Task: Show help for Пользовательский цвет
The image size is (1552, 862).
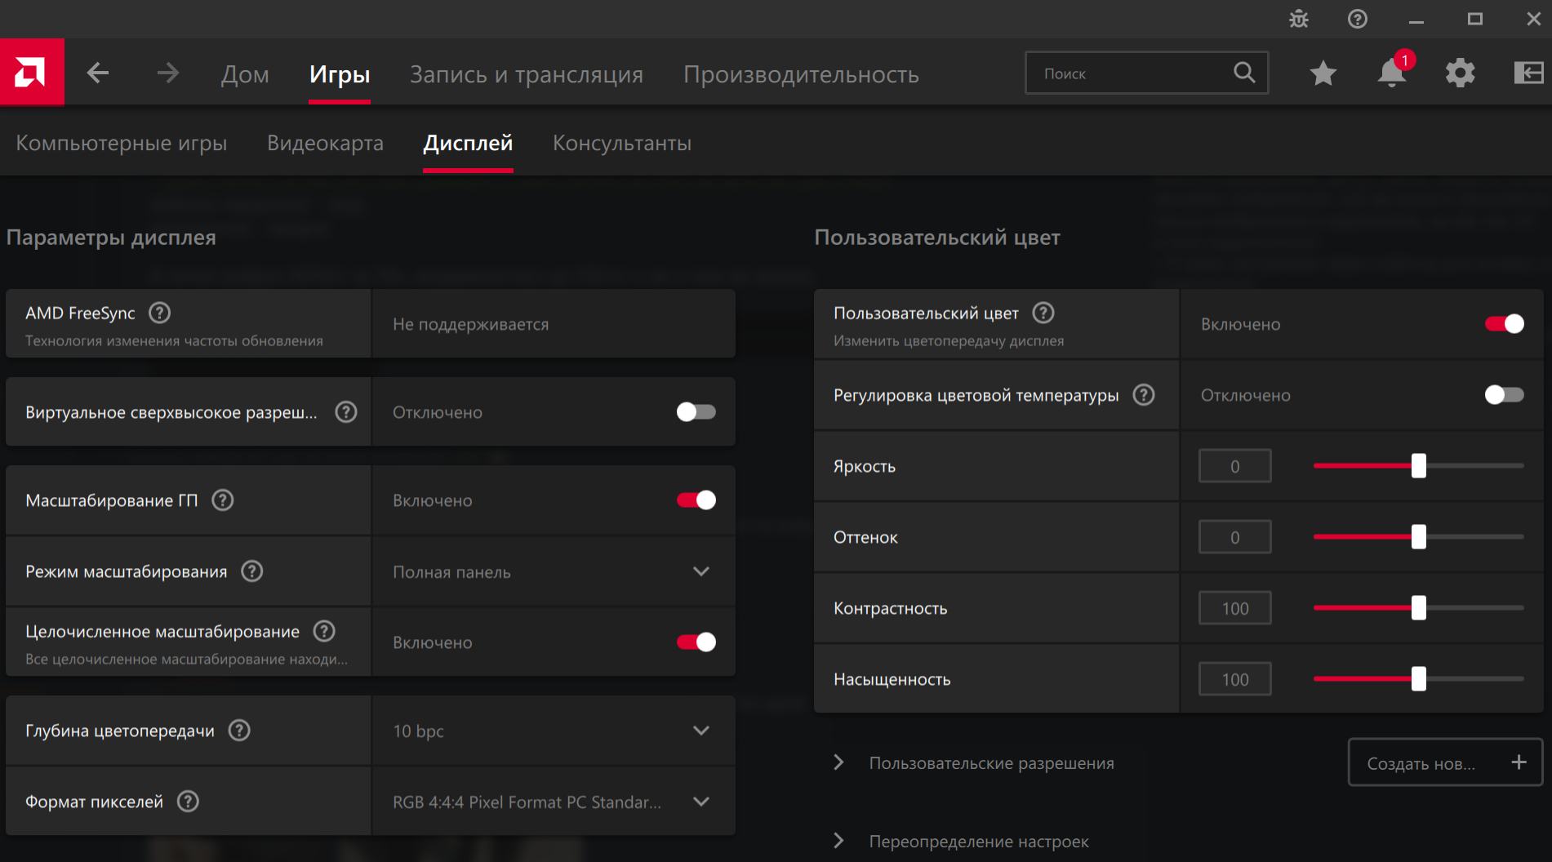Action: click(x=1043, y=313)
